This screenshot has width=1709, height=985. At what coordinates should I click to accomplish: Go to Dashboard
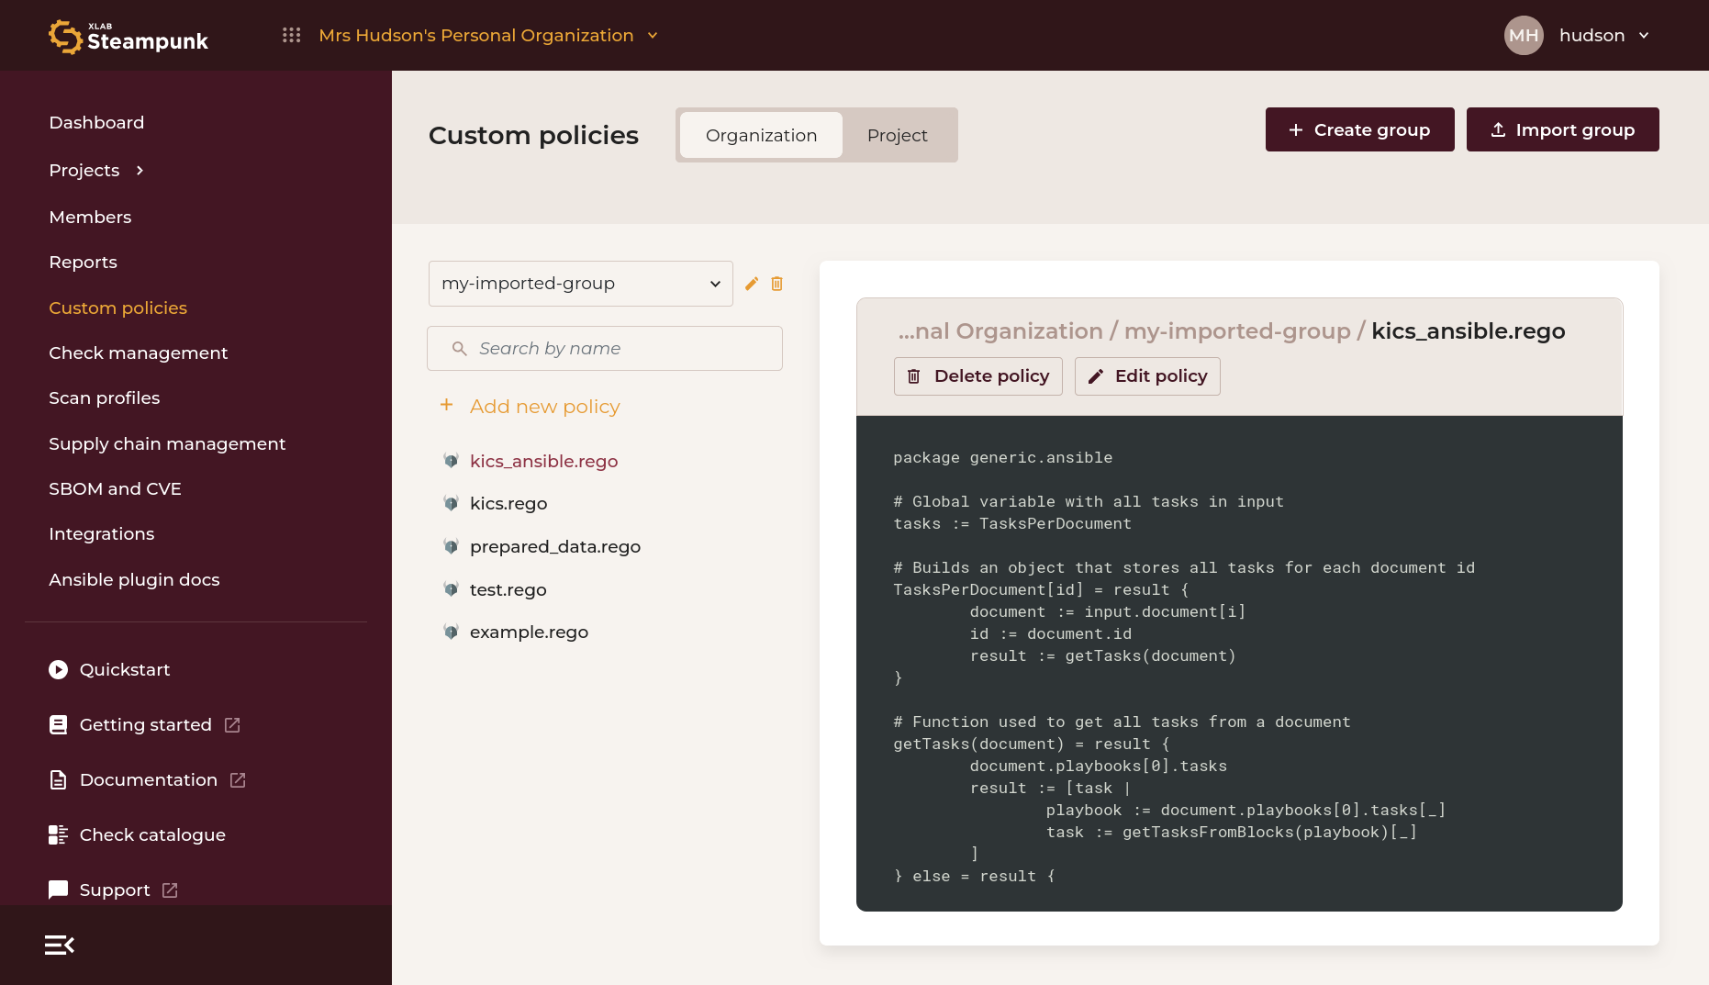tap(96, 123)
